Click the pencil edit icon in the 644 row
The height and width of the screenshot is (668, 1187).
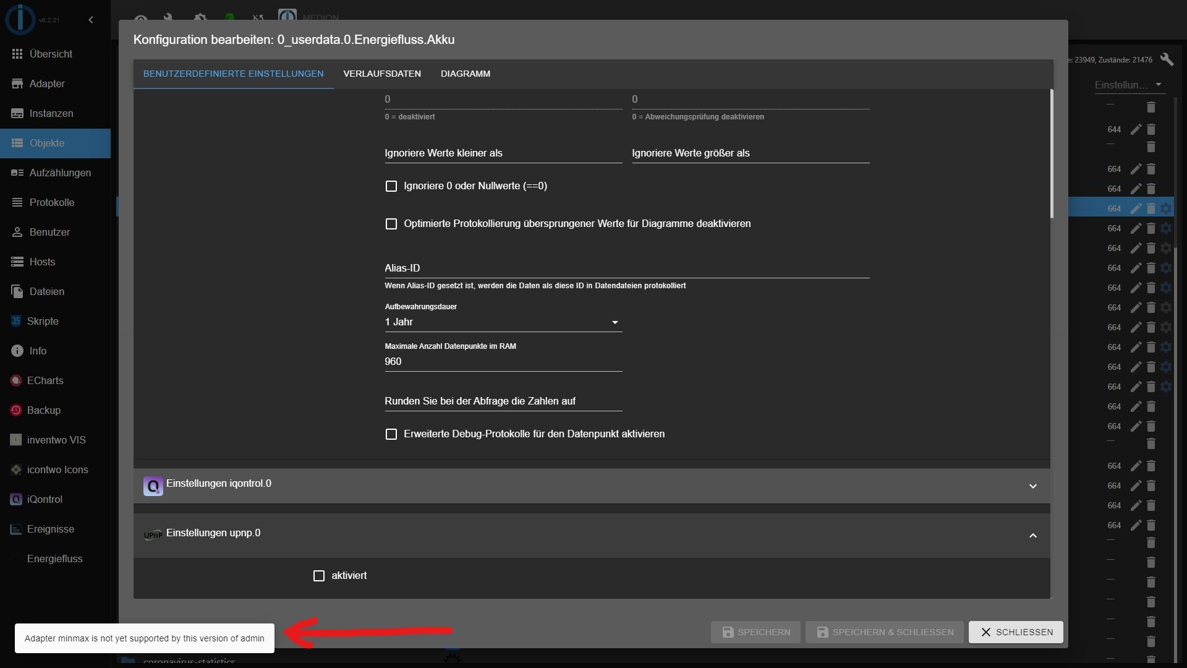(x=1136, y=129)
